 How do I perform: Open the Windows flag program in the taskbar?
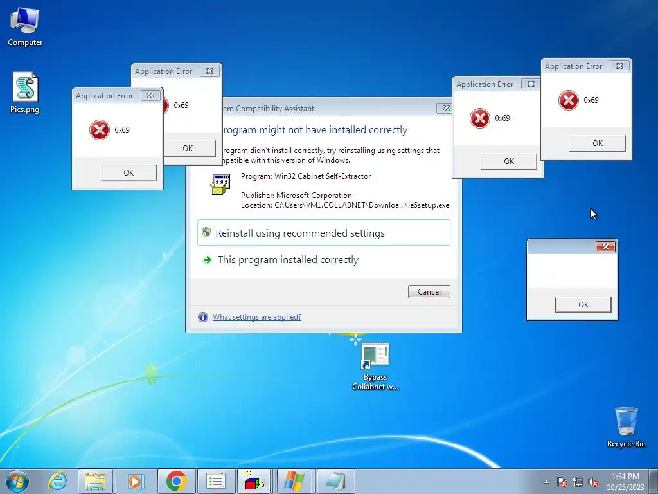pyautogui.click(x=294, y=481)
